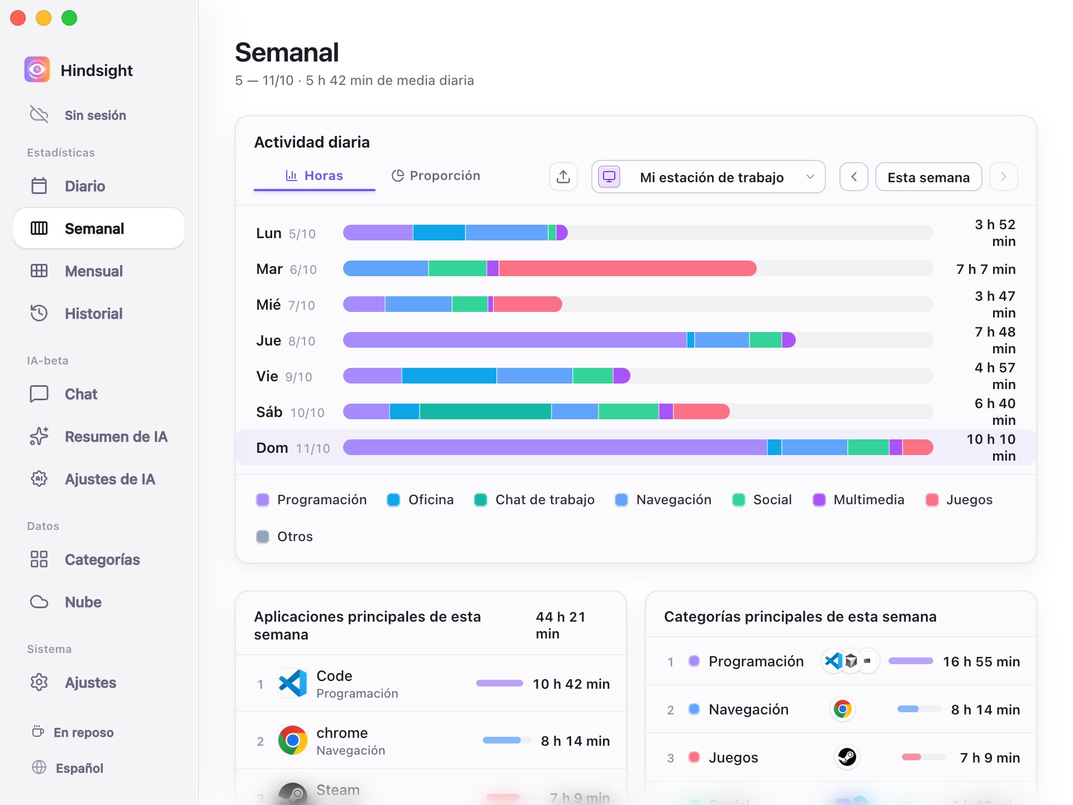Open the Historial clock icon
Viewport: 1073px width, 805px height.
[39, 313]
